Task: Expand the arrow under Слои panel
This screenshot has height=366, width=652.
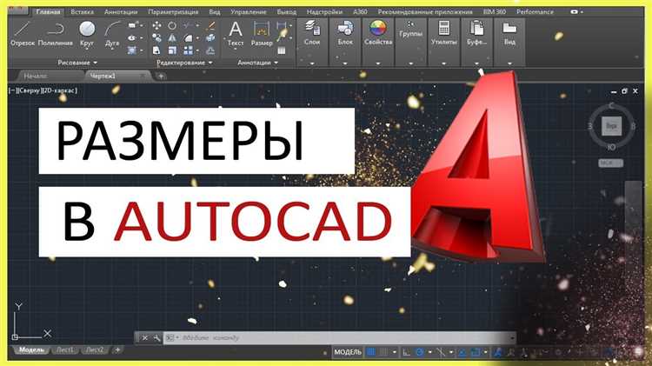Action: point(312,63)
